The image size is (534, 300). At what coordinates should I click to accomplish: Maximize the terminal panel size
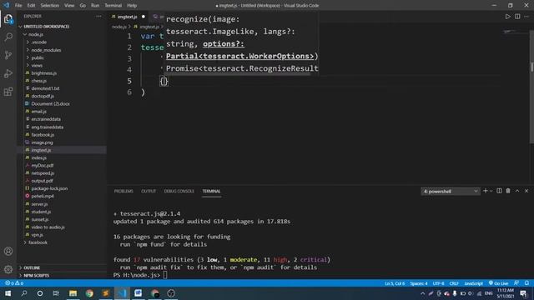517,191
